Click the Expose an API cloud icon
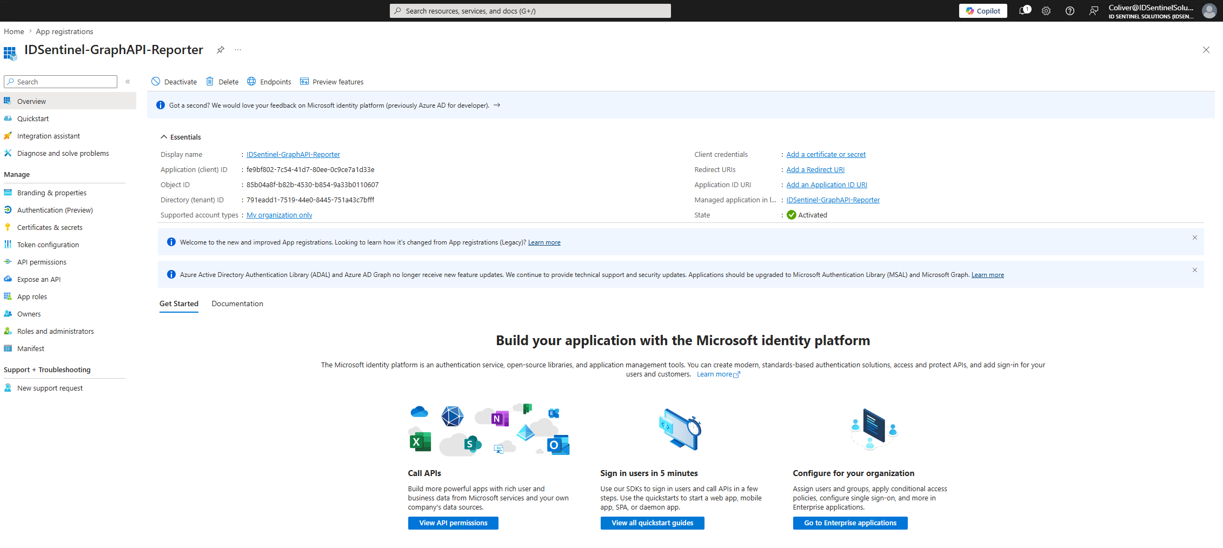 coord(8,279)
